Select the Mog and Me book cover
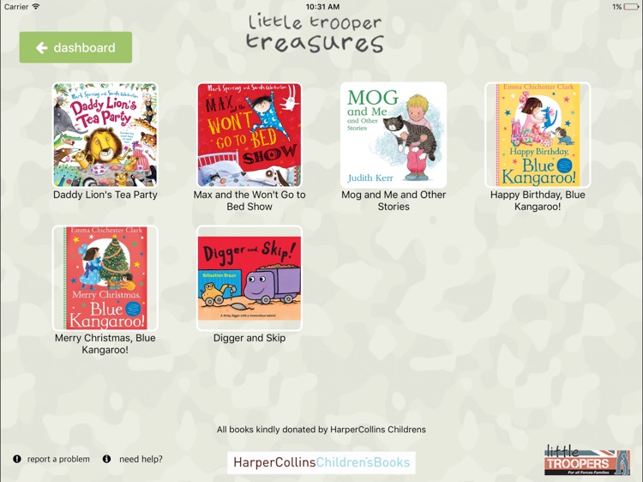This screenshot has width=643, height=482. (x=394, y=135)
